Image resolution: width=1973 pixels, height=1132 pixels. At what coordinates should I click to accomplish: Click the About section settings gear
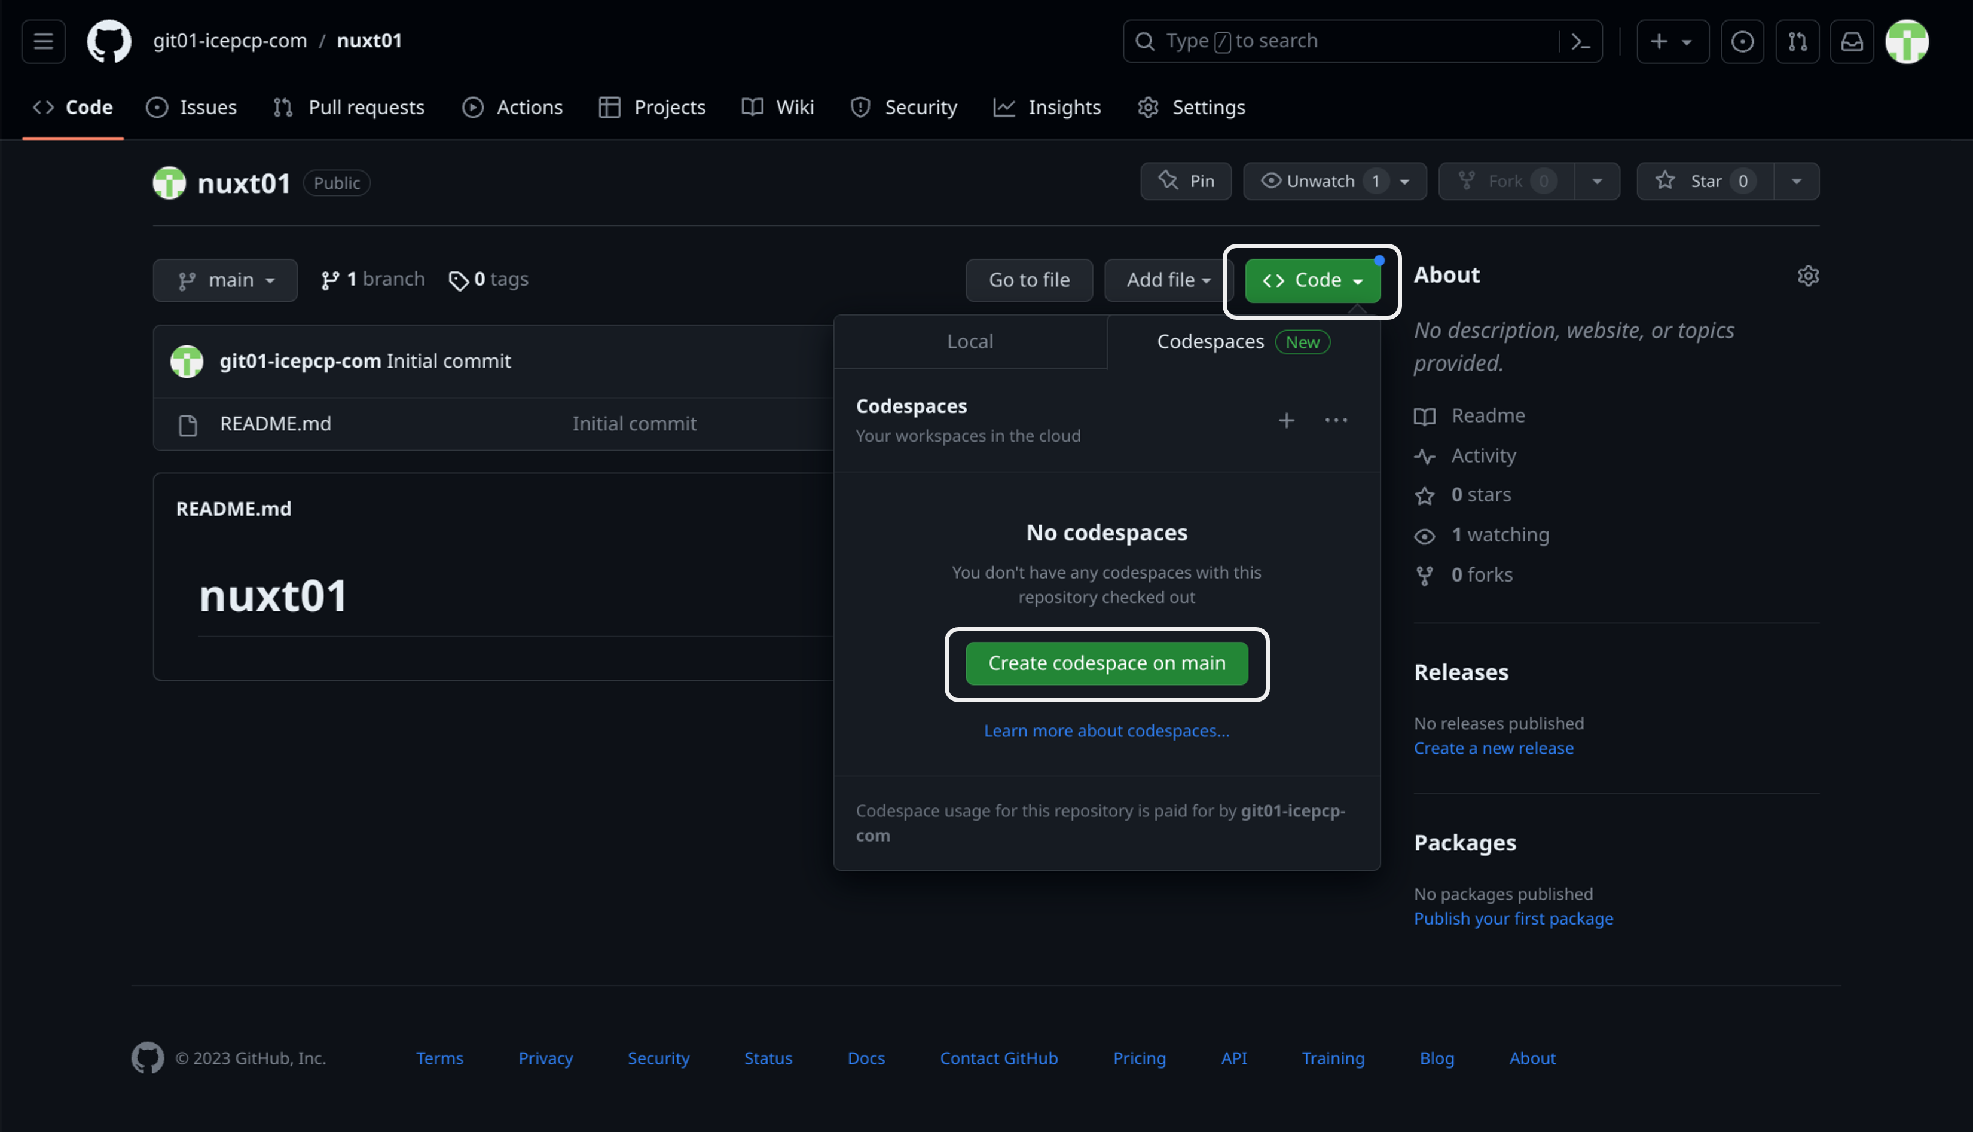click(1808, 276)
